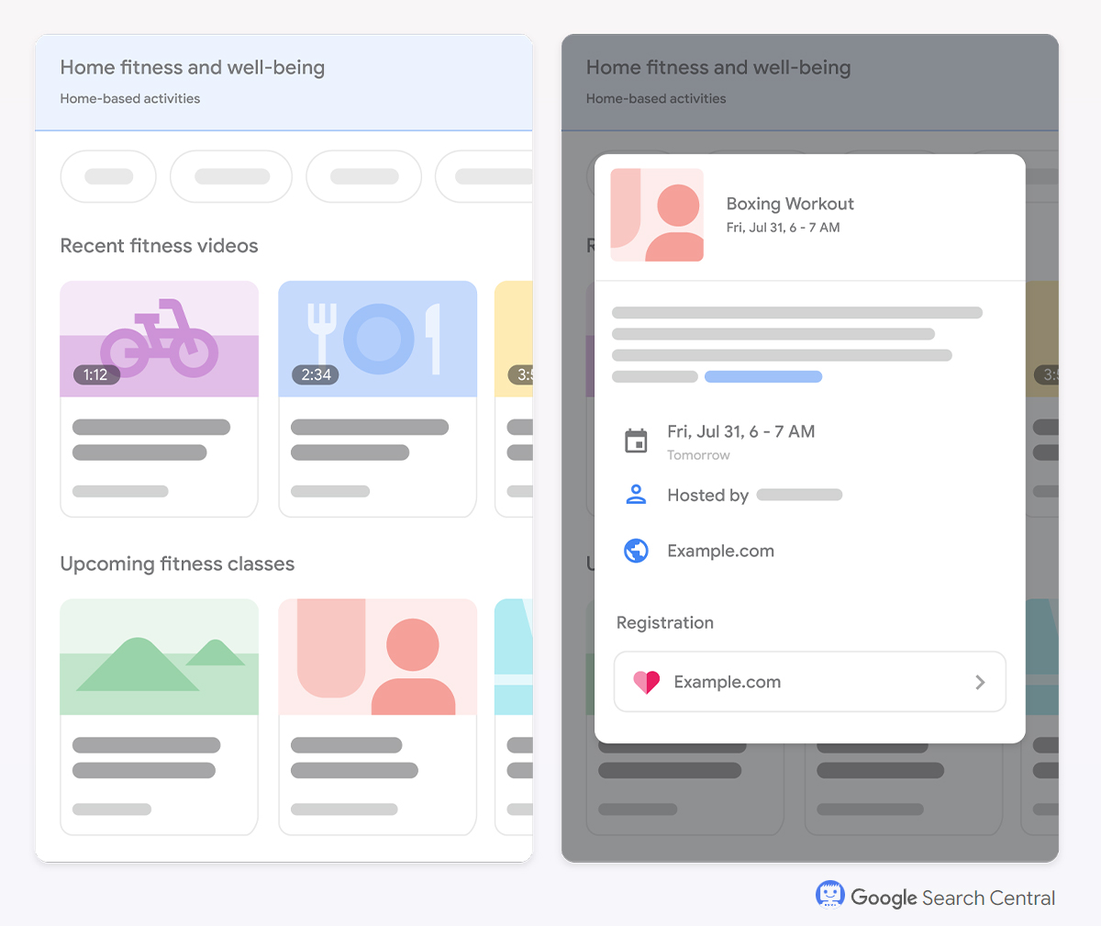Image resolution: width=1101 pixels, height=926 pixels.
Task: Click the globe icon next to Example.com
Action: click(636, 551)
